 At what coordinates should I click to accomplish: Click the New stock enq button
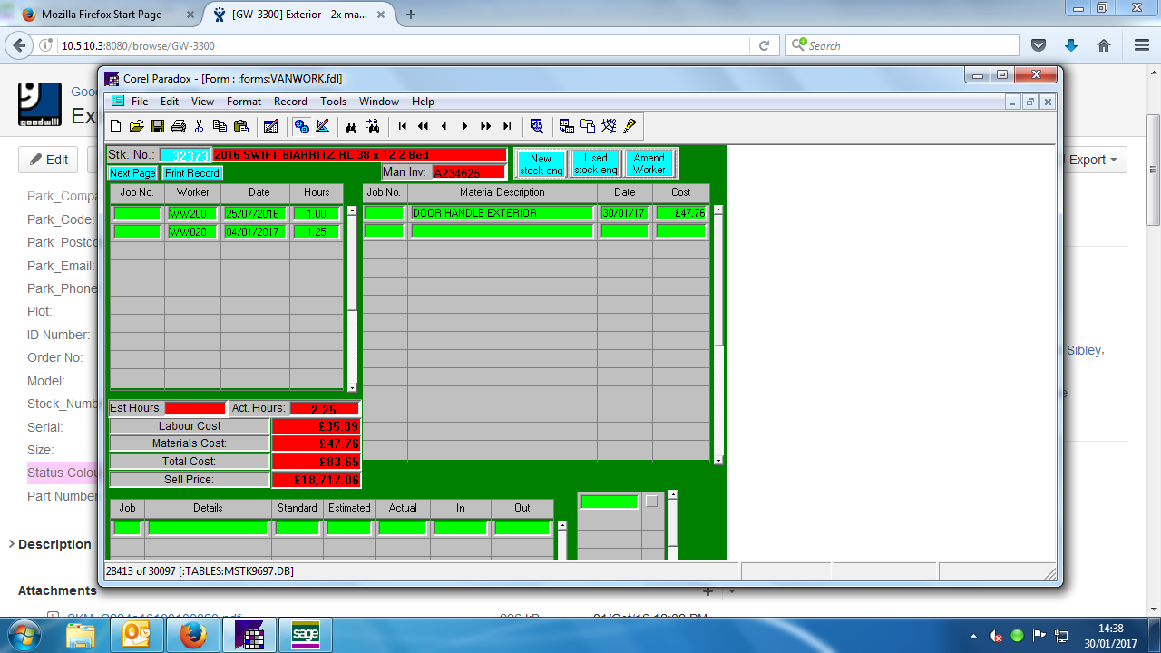[x=541, y=164]
